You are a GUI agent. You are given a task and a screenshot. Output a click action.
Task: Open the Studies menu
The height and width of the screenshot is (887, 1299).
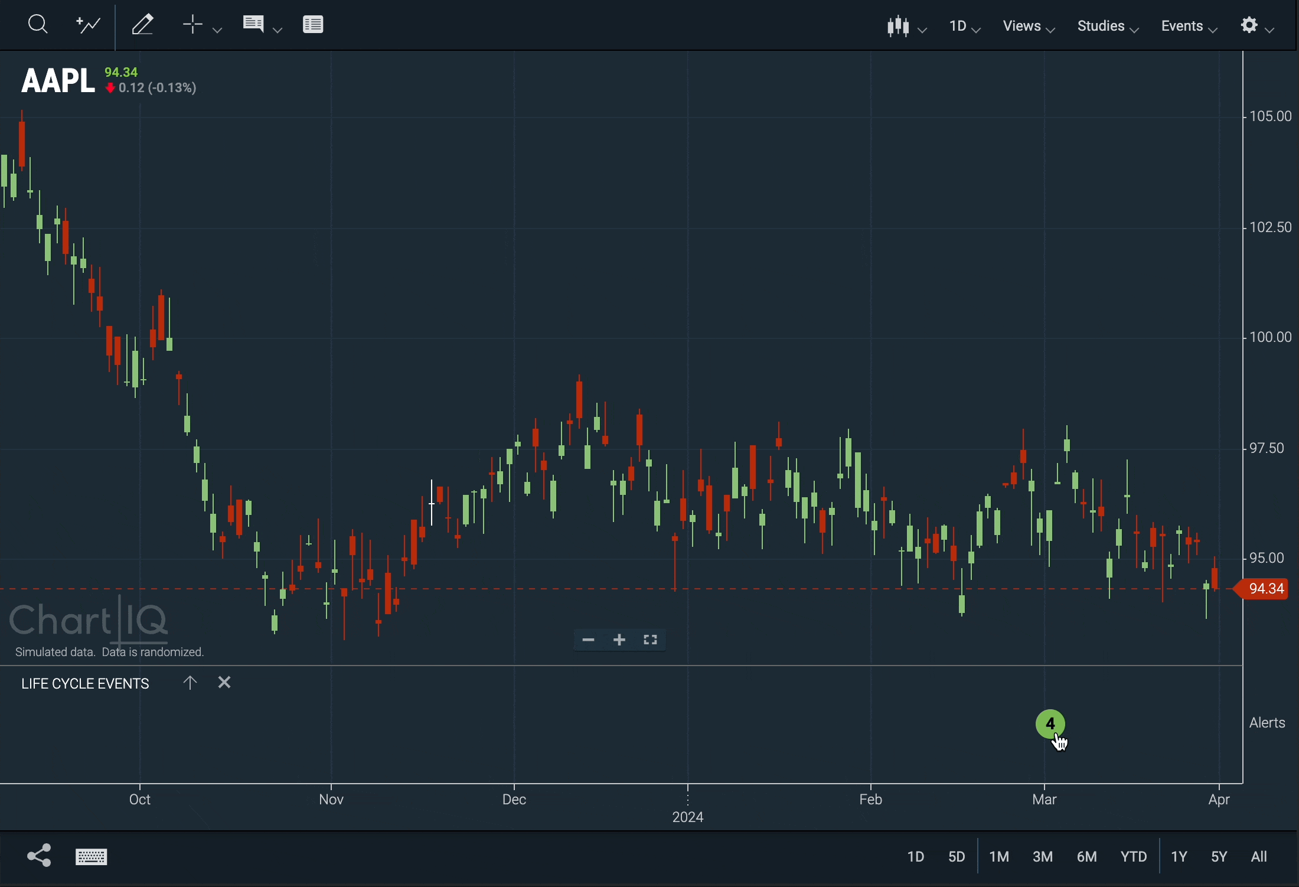point(1108,27)
